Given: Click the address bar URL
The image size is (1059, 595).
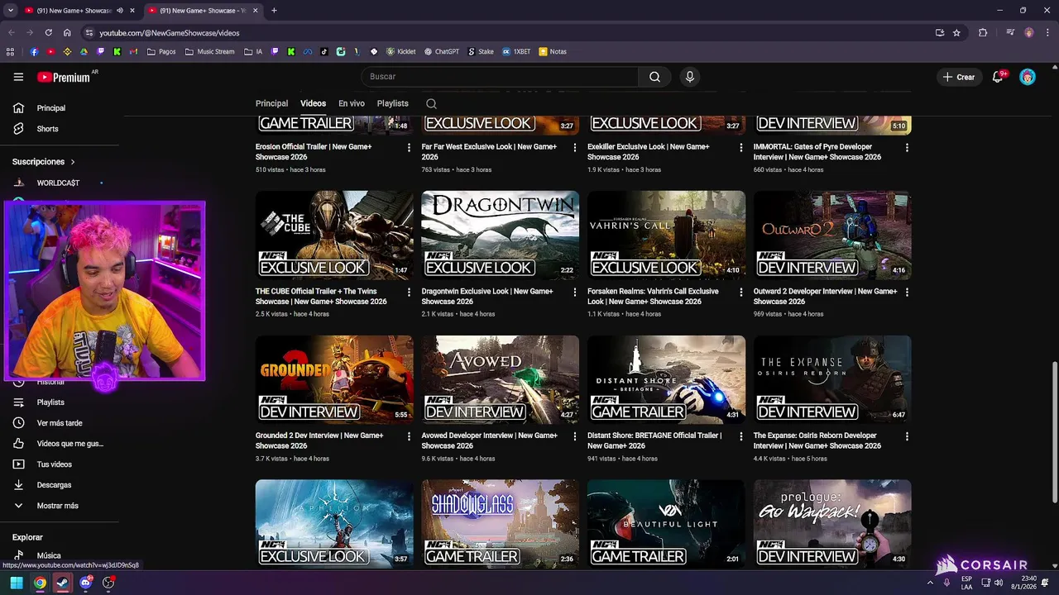Looking at the screenshot, I should point(170,33).
